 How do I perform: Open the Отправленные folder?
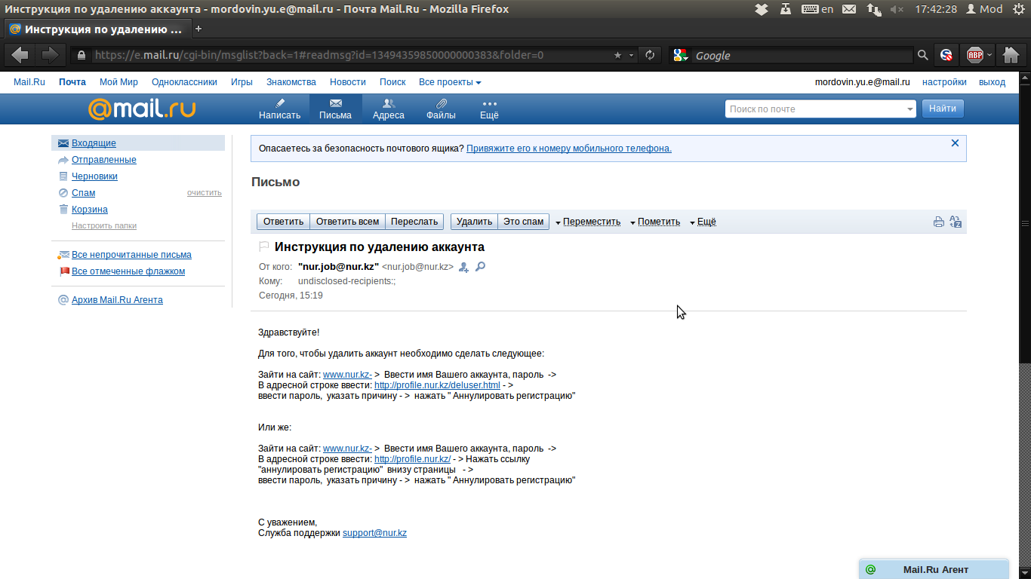point(104,160)
